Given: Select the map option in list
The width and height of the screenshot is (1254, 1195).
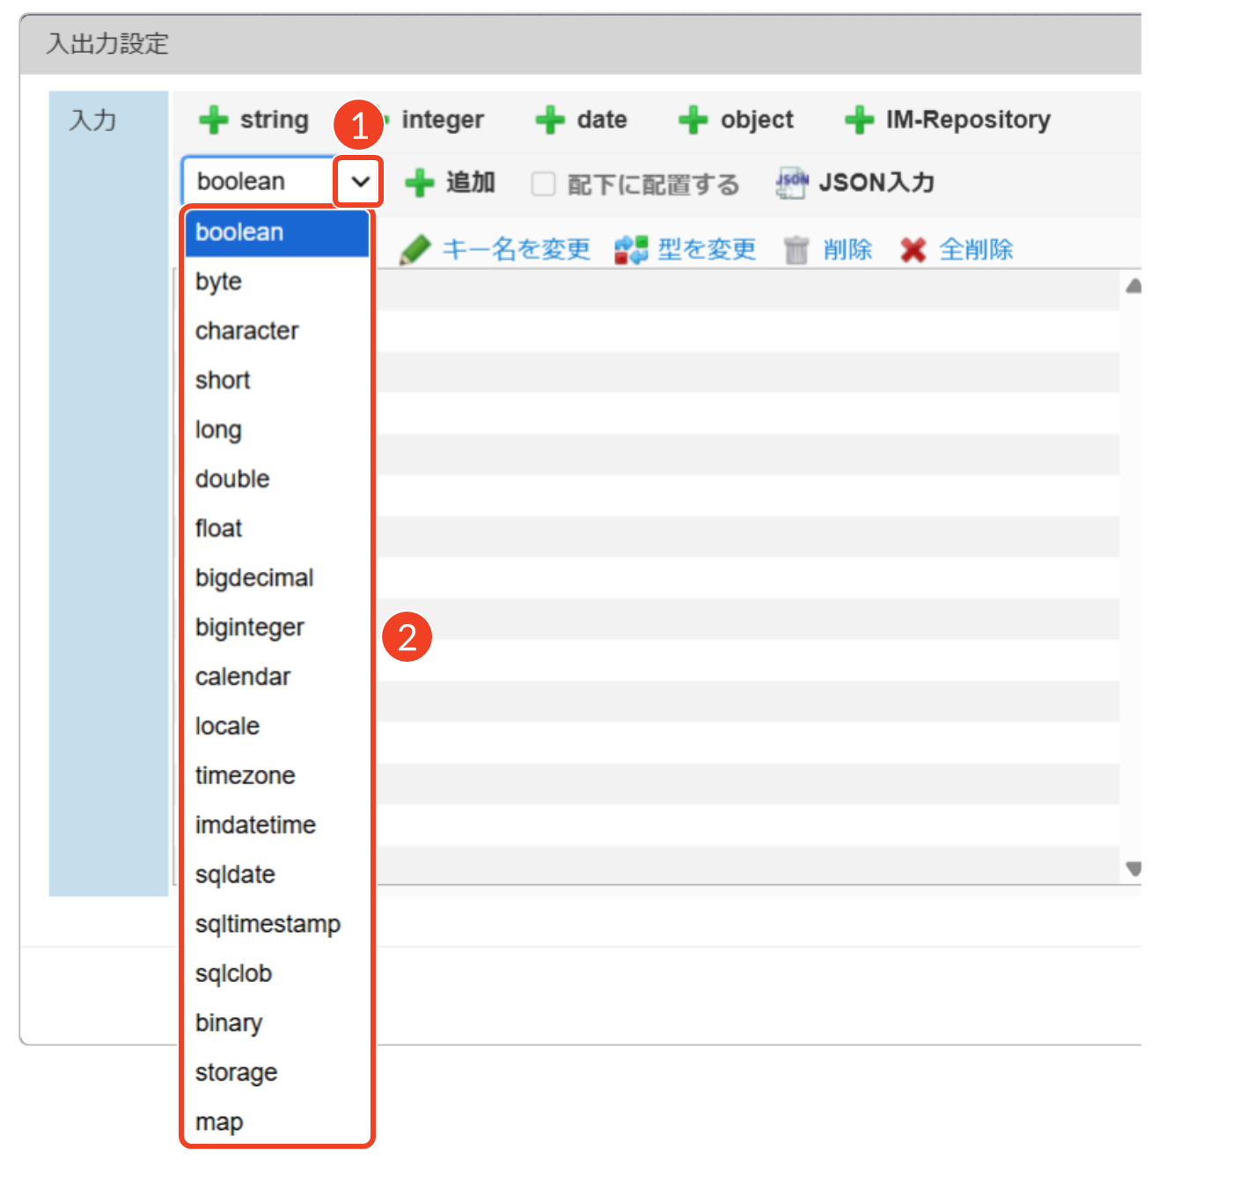Looking at the screenshot, I should 219,1122.
